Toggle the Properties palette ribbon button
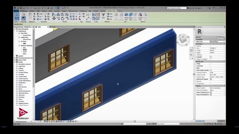Viewport: 239px width, 134px height. [24, 18]
